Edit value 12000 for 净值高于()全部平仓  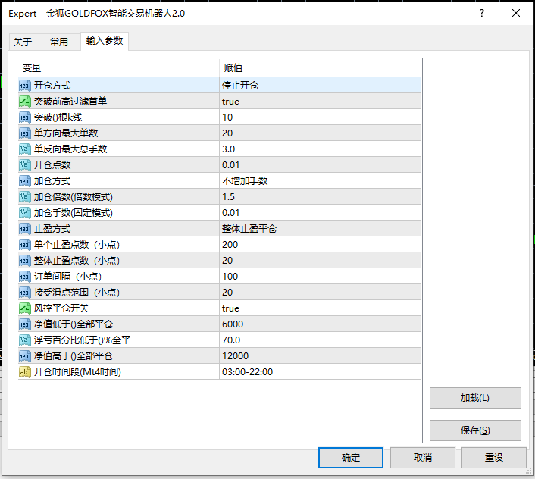click(x=320, y=356)
